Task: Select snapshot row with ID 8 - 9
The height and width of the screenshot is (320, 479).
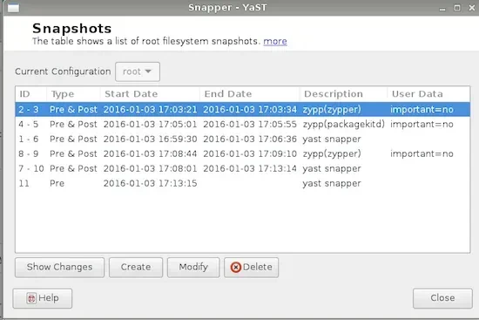Action: (243, 153)
